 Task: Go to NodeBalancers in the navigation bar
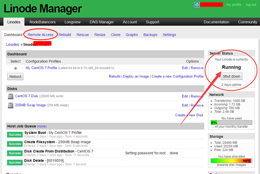coord(43,22)
